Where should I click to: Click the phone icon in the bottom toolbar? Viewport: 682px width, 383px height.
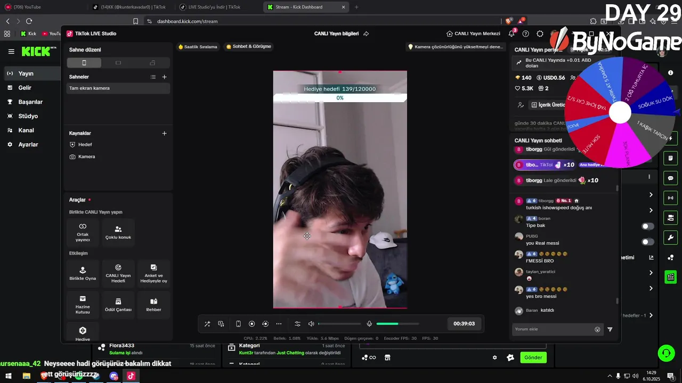[x=238, y=324]
